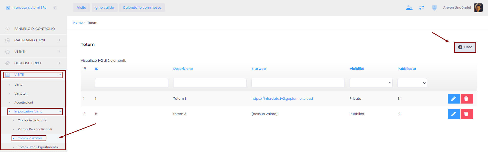The image size is (488, 152).
Task: Delete totem 3 with trash icon
Action: 466,114
